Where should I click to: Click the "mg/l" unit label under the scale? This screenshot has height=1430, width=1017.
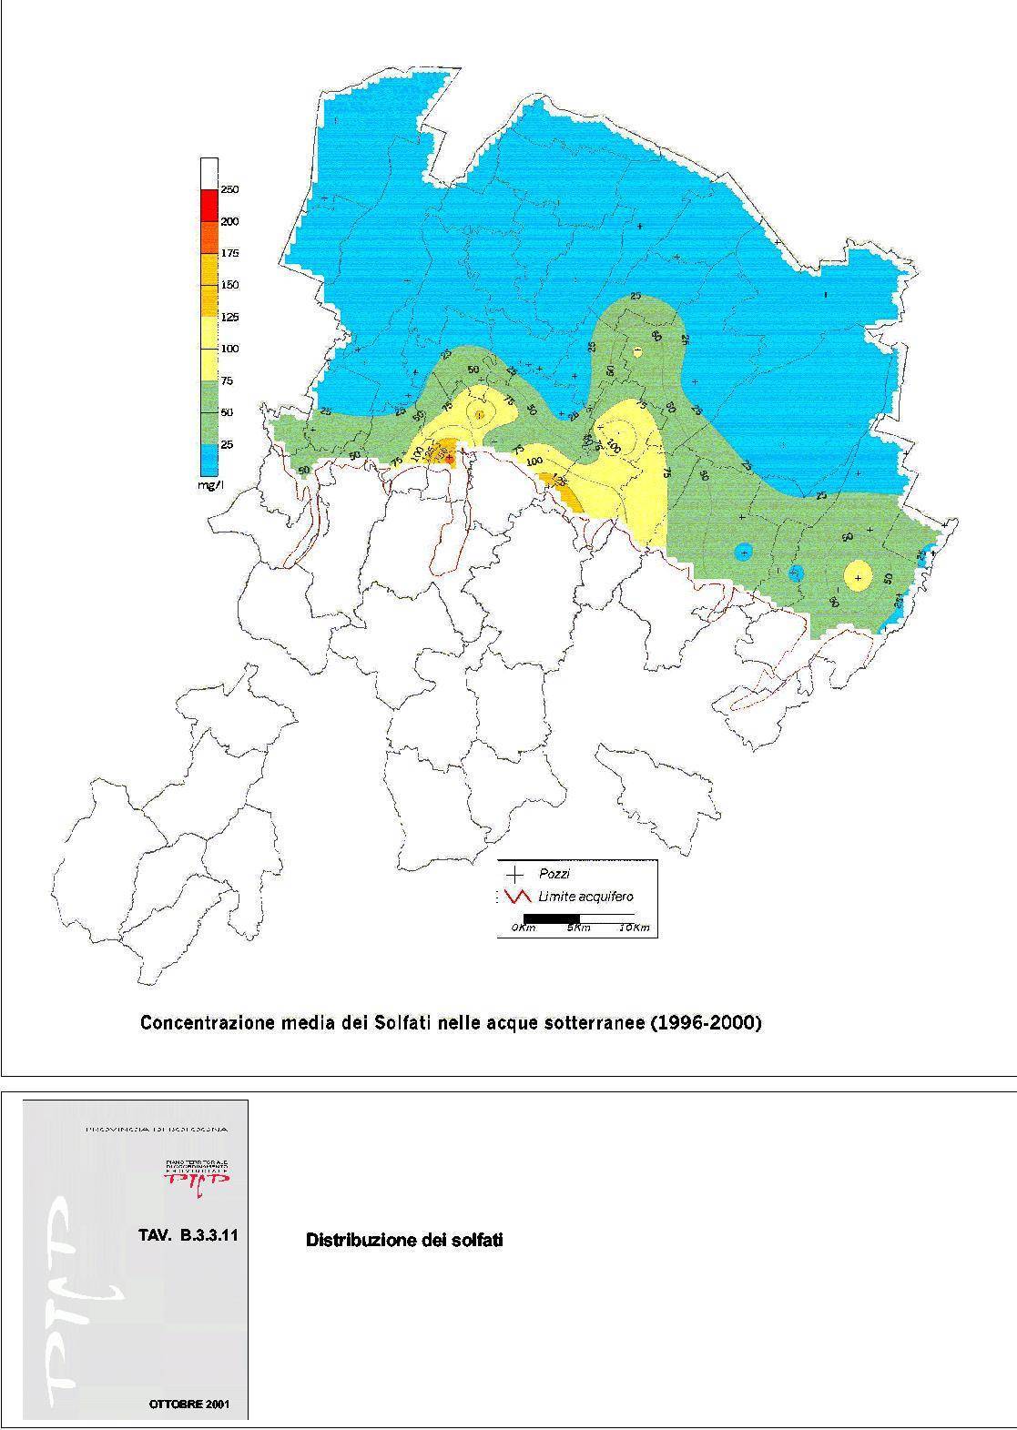[x=210, y=486]
